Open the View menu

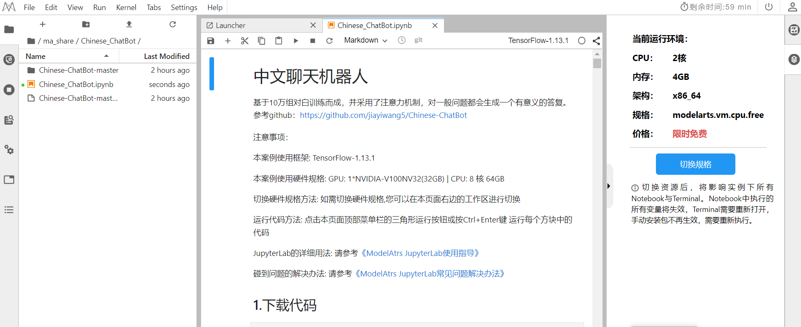[75, 7]
